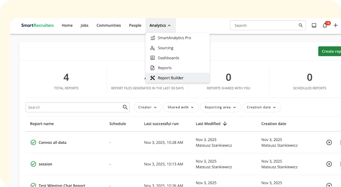Click the Create report button
This screenshot has width=341, height=187.
pyautogui.click(x=331, y=51)
